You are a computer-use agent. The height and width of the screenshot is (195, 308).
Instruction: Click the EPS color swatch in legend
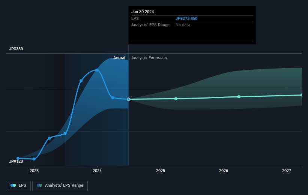pos(13,185)
